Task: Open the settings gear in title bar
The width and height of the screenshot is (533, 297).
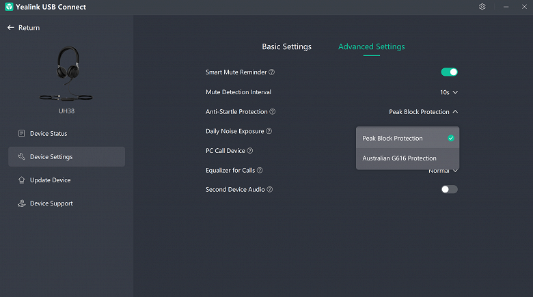Action: tap(482, 7)
